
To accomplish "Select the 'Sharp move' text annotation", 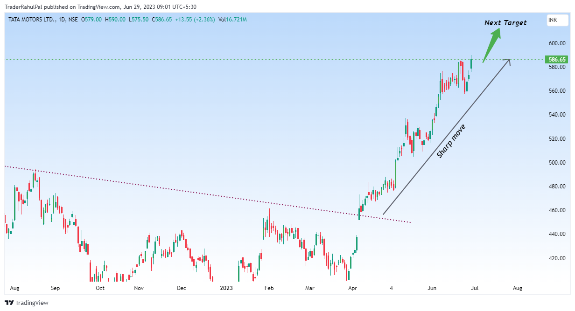I will 451,141.
